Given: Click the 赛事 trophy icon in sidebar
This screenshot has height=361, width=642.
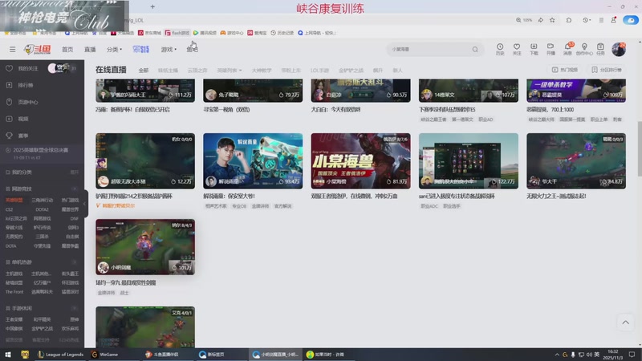Looking at the screenshot, I should click(x=9, y=136).
